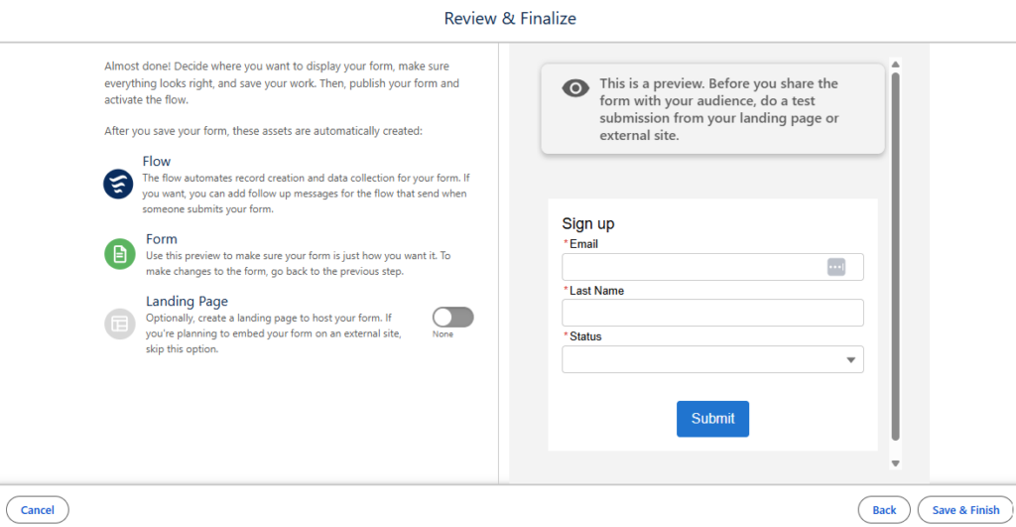Click the preview eye icon
This screenshot has height=527, width=1016.
(575, 87)
